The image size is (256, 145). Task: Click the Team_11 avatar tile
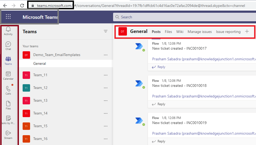pos(26,75)
